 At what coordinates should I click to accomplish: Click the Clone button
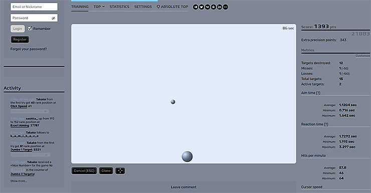click(x=106, y=171)
